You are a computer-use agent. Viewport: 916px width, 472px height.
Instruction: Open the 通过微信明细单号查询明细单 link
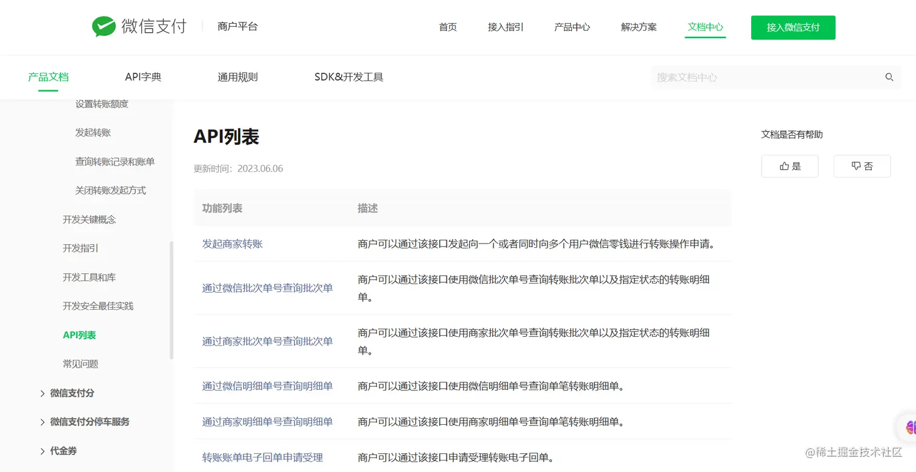268,386
